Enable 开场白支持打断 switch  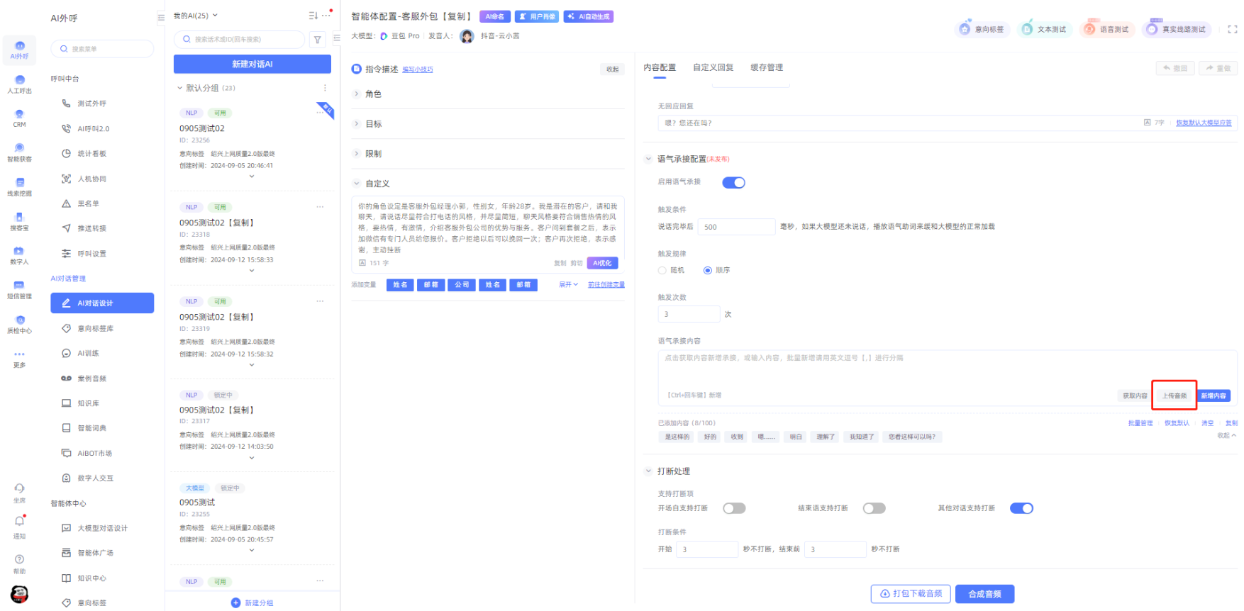tap(734, 508)
